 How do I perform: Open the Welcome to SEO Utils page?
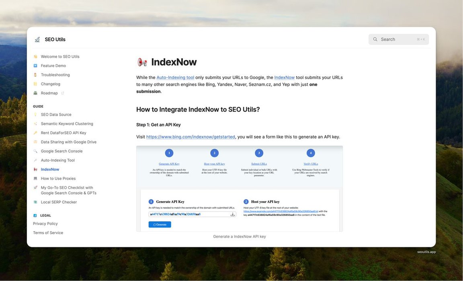[60, 57]
